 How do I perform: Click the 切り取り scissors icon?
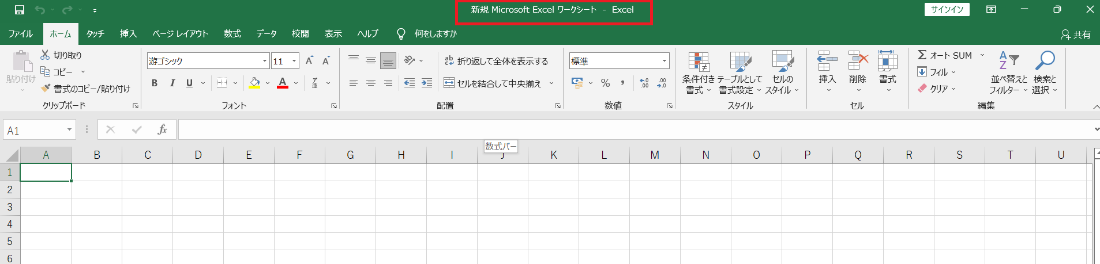45,55
